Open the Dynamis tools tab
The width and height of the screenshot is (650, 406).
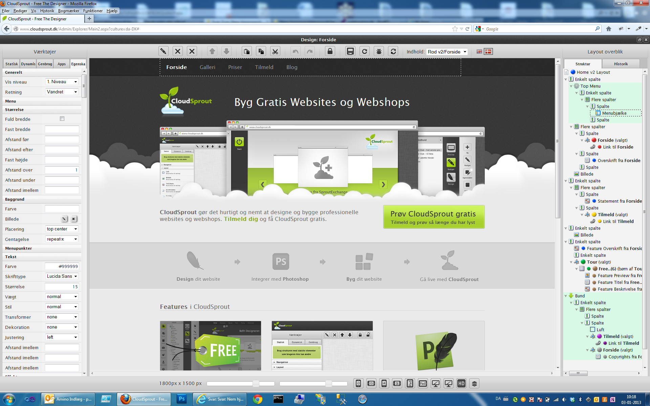click(x=28, y=64)
